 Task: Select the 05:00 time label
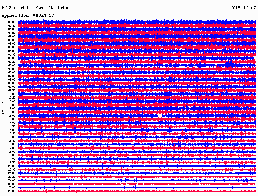click(x=12, y=58)
